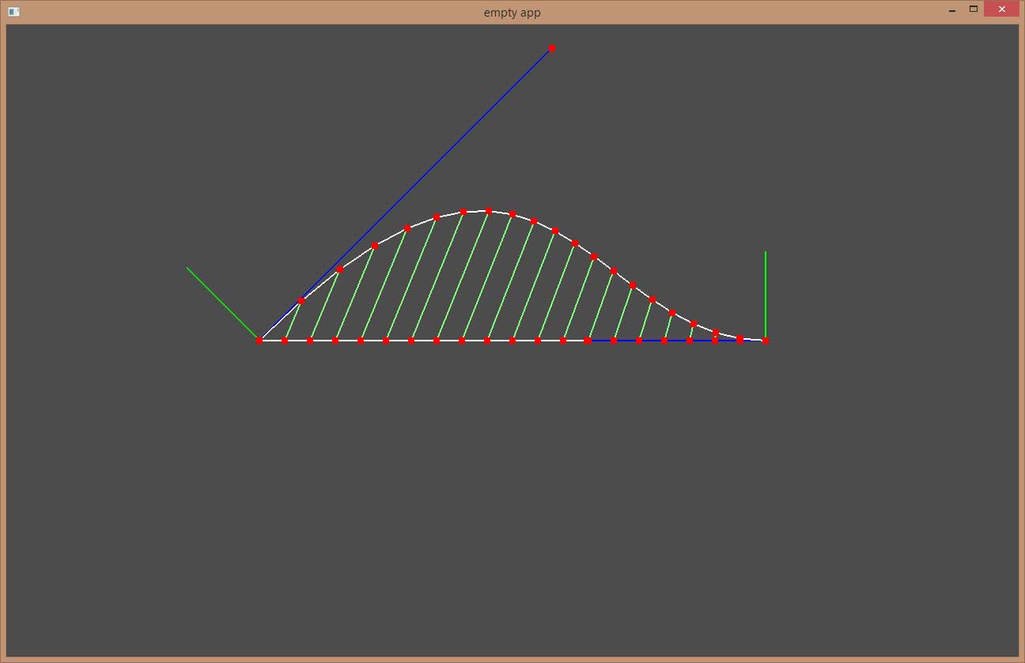
Task: Select the last baseline point before the right endpoint
Action: pos(740,341)
